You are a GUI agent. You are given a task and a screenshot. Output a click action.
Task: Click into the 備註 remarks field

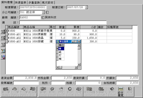(63, 23)
